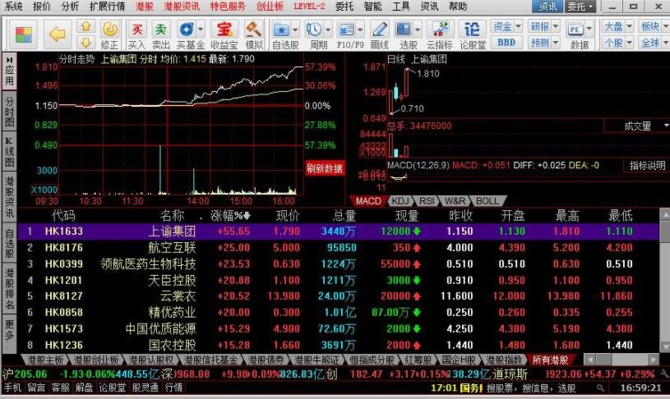Image resolution: width=670 pixels, height=399 pixels.
Task: Switch to the W&R indicator tab
Action: 455,201
